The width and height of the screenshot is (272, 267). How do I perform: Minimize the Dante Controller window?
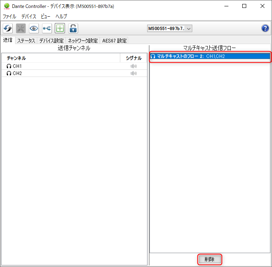coord(226,6)
